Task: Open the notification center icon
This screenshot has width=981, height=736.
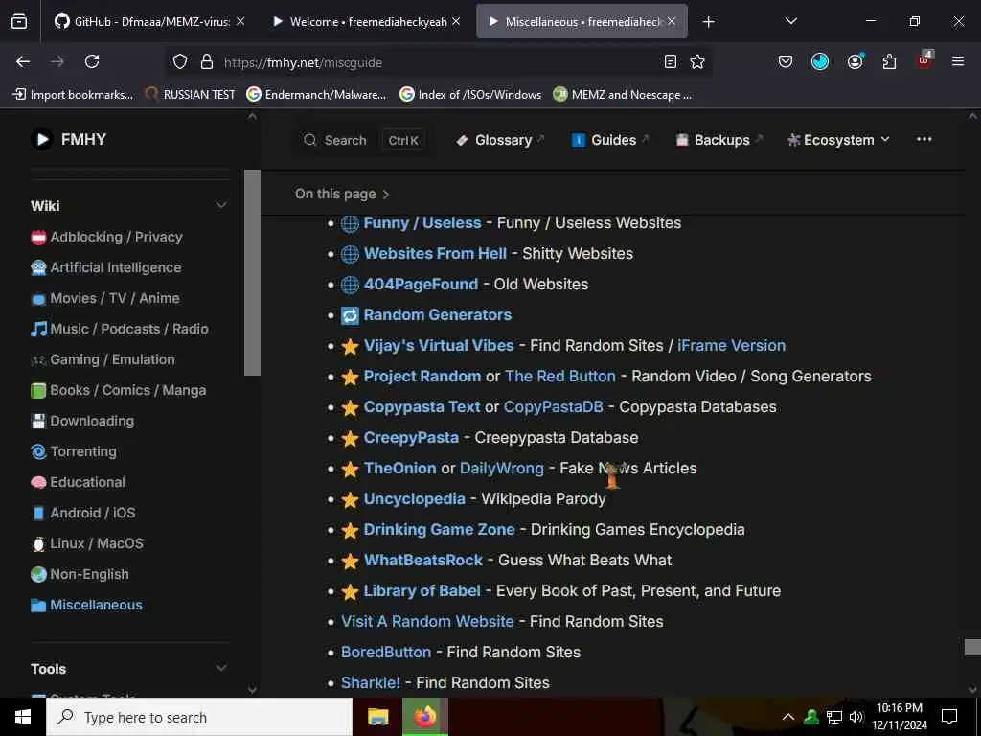Action: pyautogui.click(x=949, y=717)
